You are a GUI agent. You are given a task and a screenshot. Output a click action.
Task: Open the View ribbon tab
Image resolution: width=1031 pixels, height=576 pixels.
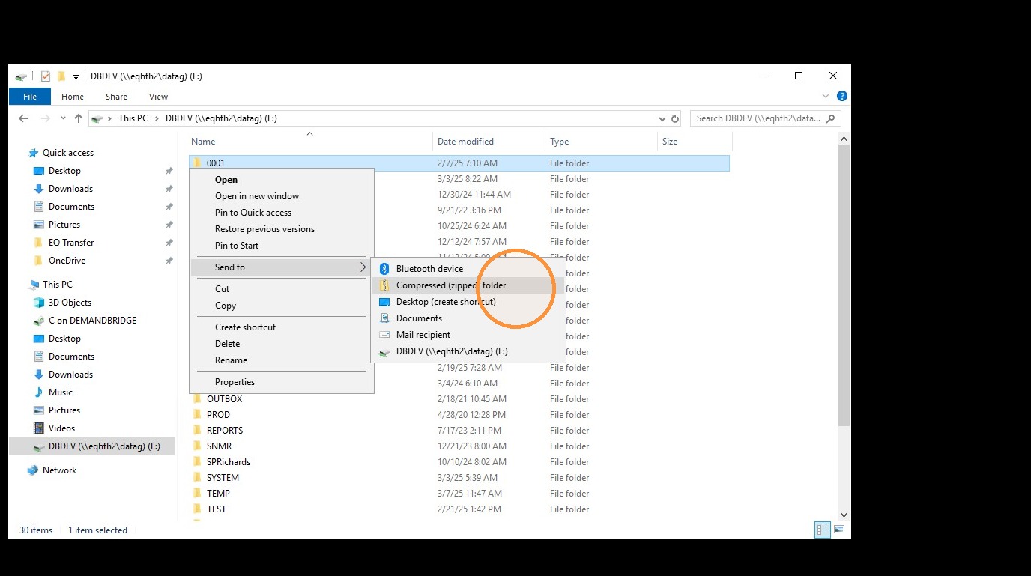158,97
